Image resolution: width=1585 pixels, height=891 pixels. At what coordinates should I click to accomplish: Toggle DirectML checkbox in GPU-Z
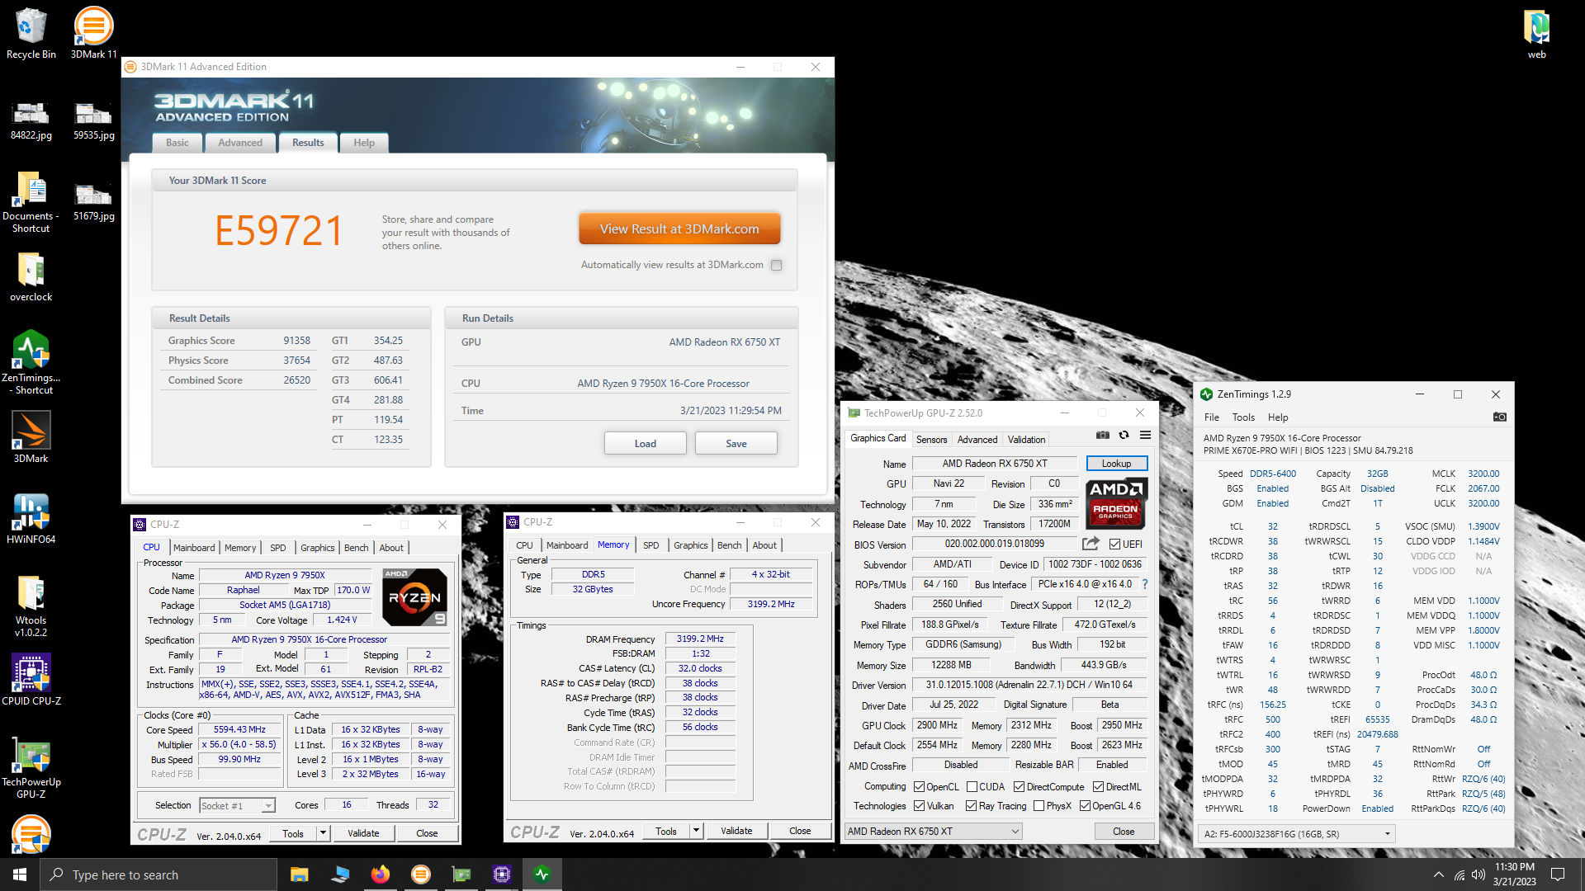(x=1098, y=787)
